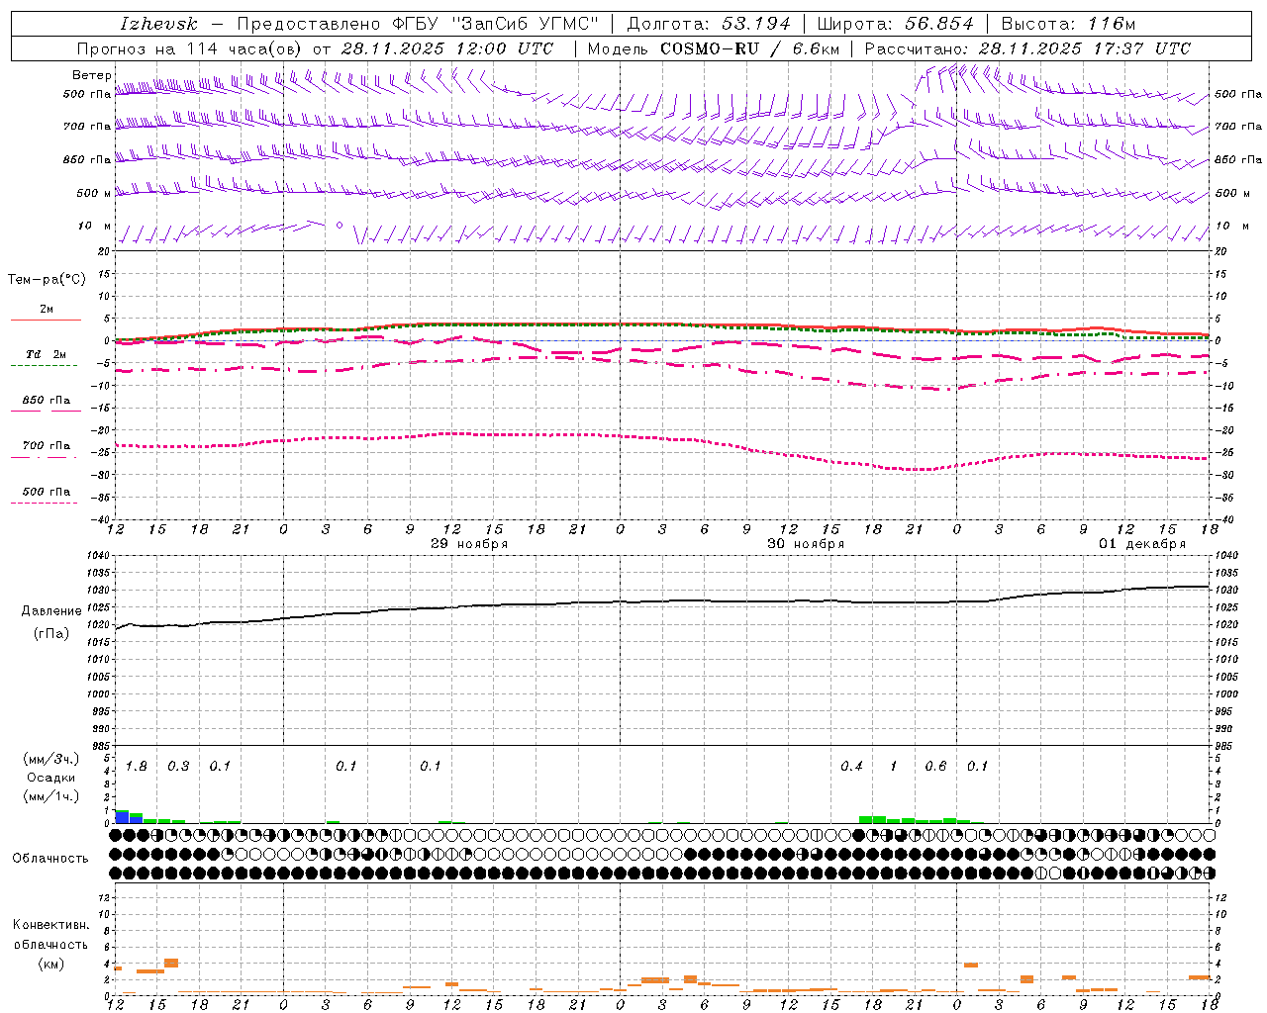Screen dimensions: 1267x1013
Task: Click the 850 гПа temperature legend entry
Action: (x=47, y=401)
